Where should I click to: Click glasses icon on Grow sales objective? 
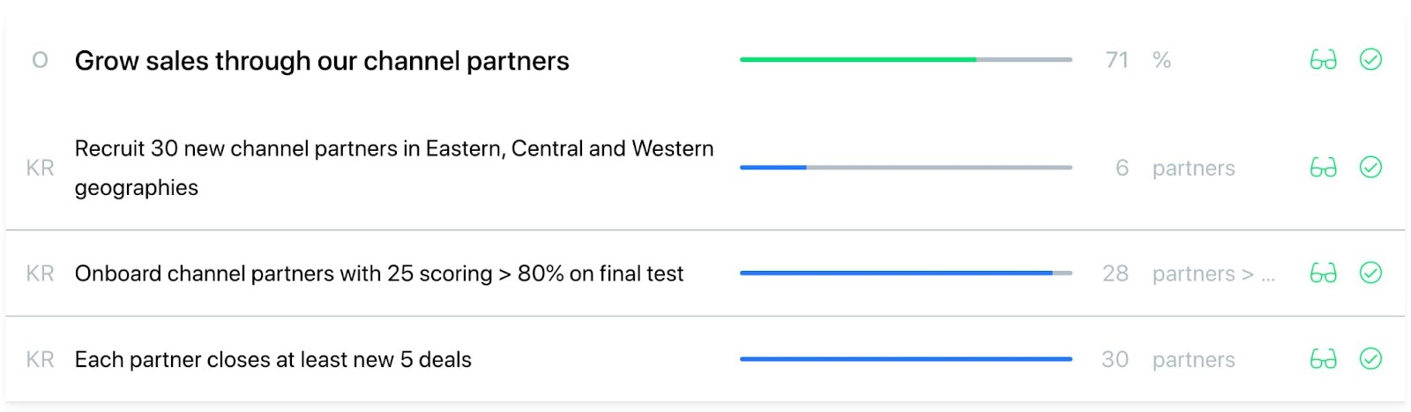coord(1323,60)
